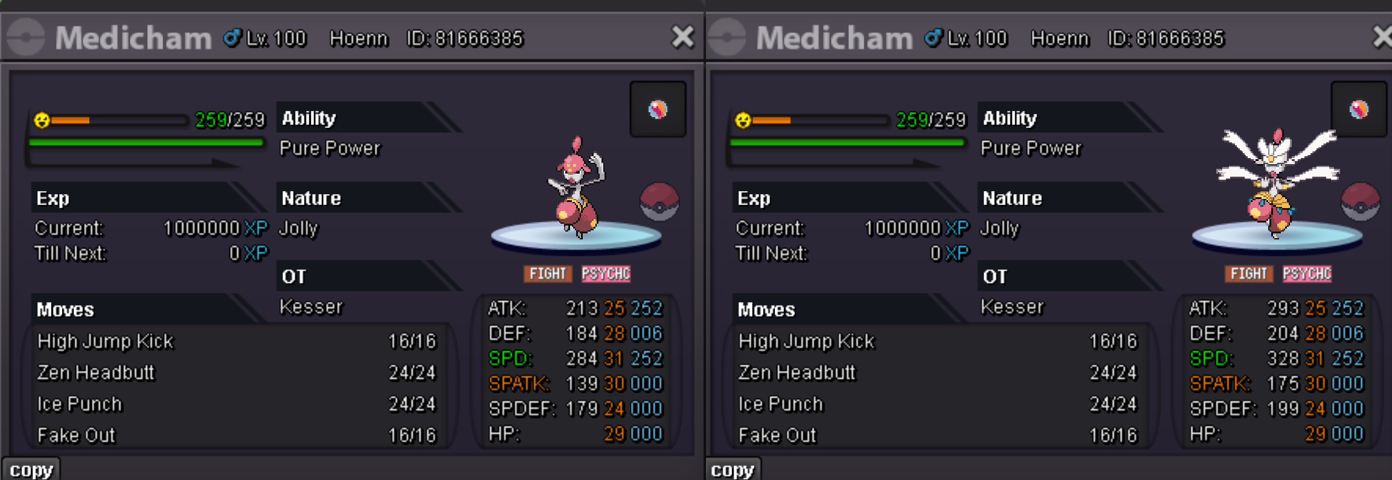Click the happiness face icon in right panel
The image size is (1392, 480).
[743, 120]
